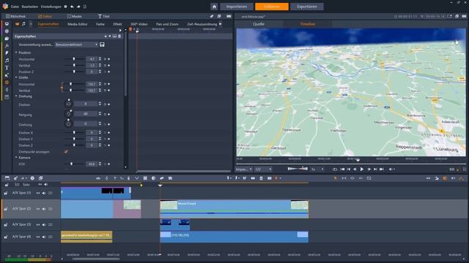
Task: Open the Anpassen zoom dropdown in the player
Action: point(244,169)
